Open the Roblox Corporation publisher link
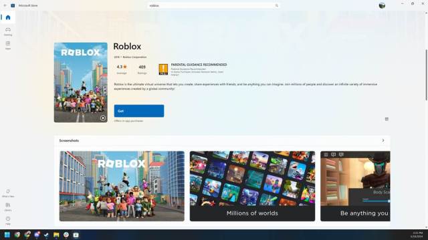Image resolution: width=428 pixels, height=240 pixels. point(134,57)
